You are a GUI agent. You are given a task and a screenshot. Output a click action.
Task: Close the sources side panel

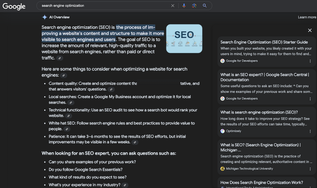tap(310, 31)
